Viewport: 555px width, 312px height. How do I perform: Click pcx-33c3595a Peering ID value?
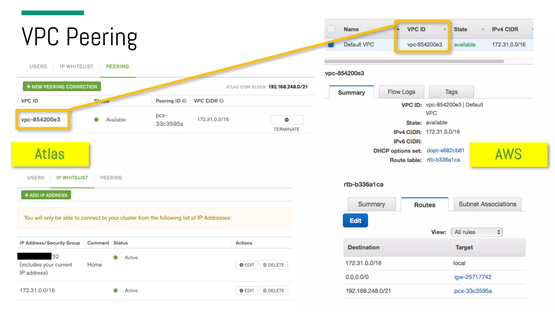tap(169, 120)
